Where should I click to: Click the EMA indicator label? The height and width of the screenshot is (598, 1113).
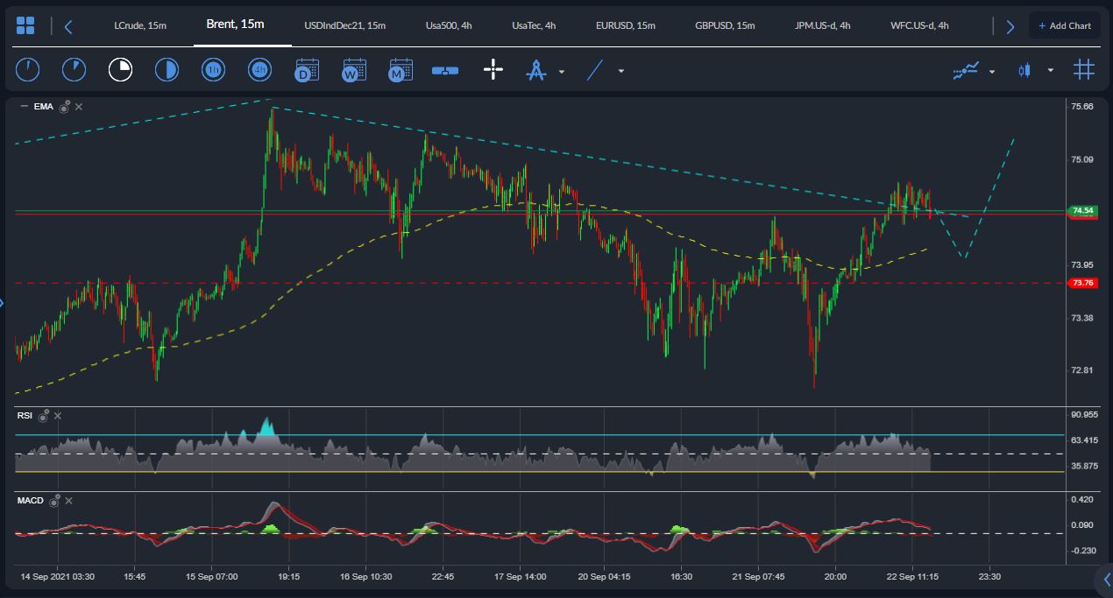(44, 107)
